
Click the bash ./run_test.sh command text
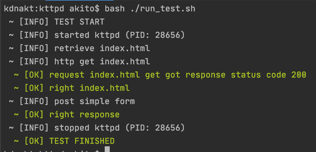pyautogui.click(x=150, y=9)
